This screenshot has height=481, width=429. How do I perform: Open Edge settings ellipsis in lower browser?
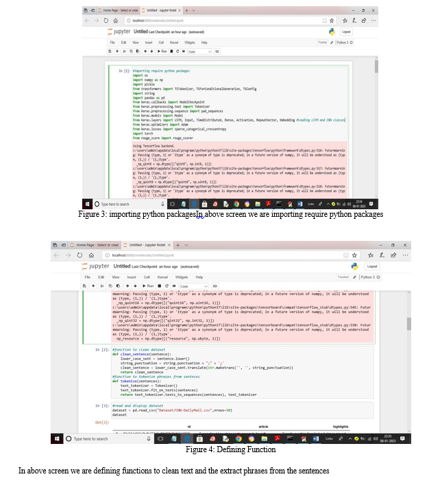(405, 255)
